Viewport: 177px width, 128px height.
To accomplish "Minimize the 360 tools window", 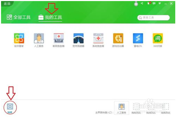I will 166,4.
